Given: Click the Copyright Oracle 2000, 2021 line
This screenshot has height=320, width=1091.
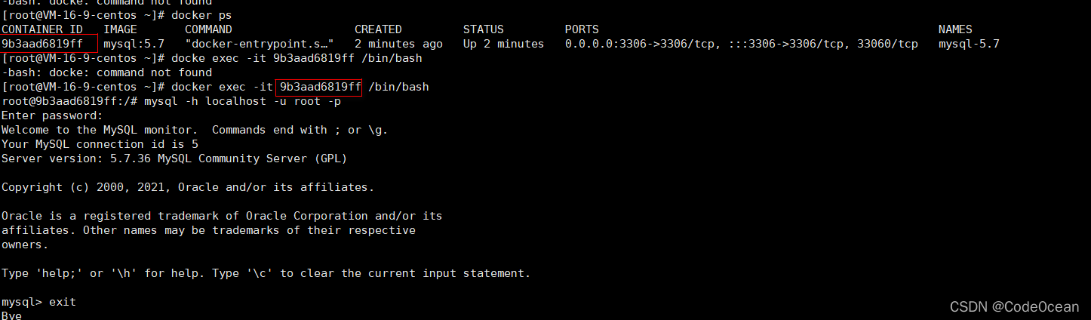Looking at the screenshot, I should point(188,187).
